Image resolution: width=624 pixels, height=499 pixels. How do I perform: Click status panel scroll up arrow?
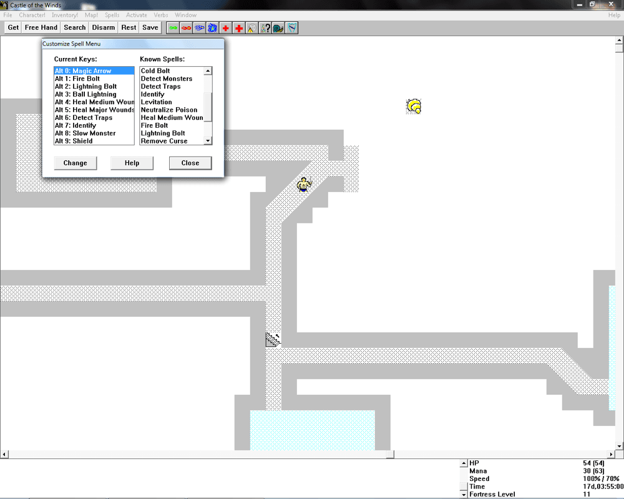click(x=464, y=463)
